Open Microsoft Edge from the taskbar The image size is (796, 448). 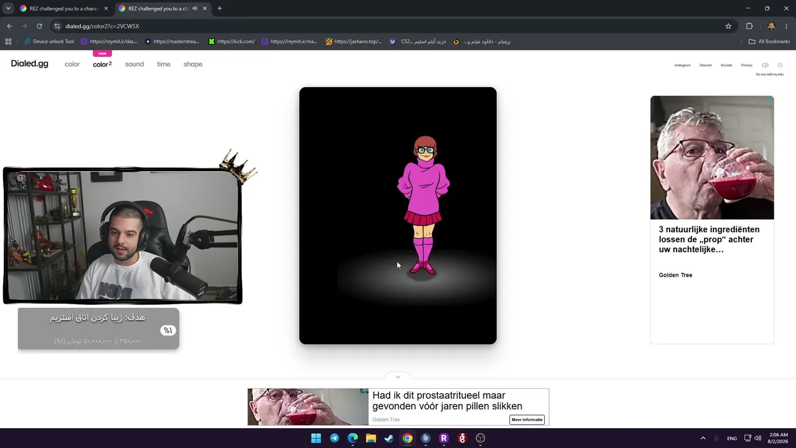(353, 438)
